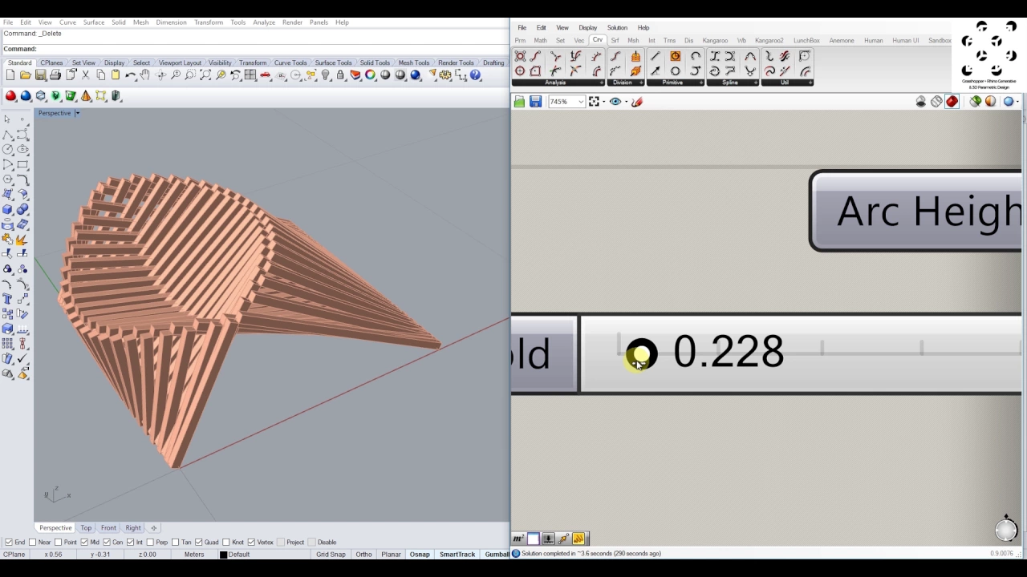Toggle the Vertex osnap checkbox
Screen dimensions: 1027x577
point(261,543)
